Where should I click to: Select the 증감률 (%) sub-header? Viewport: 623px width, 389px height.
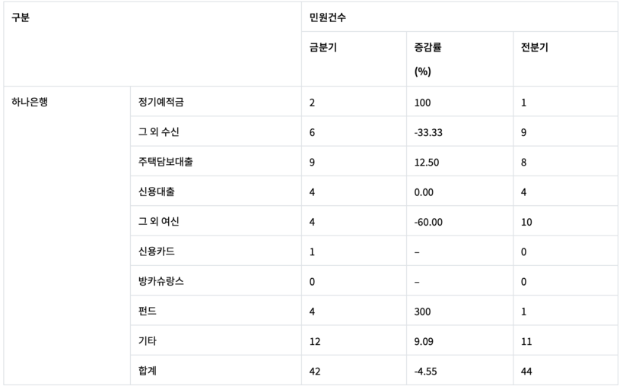[428, 59]
